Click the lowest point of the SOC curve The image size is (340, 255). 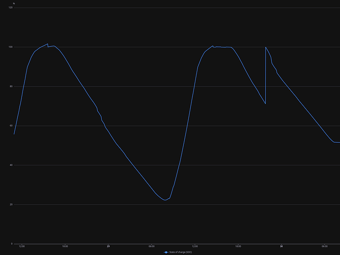(x=165, y=200)
